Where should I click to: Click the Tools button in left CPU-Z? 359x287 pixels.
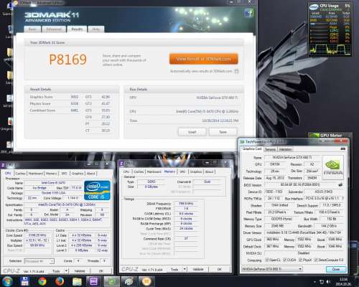tap(56, 271)
